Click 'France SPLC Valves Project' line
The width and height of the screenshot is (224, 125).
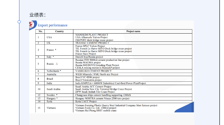point(90,46)
